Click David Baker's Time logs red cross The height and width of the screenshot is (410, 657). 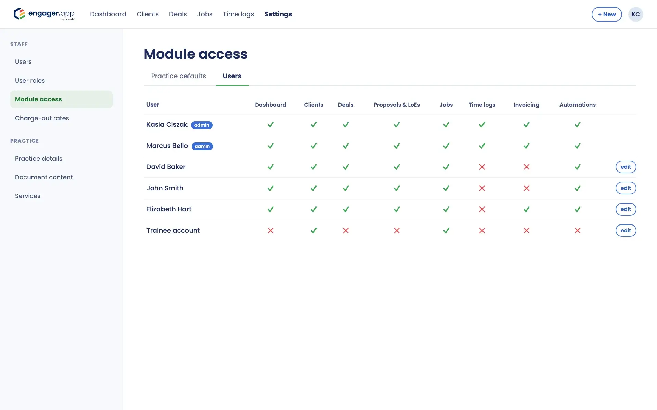click(x=482, y=167)
